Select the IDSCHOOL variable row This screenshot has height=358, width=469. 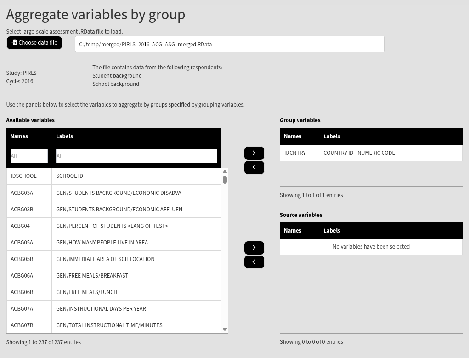pos(114,176)
